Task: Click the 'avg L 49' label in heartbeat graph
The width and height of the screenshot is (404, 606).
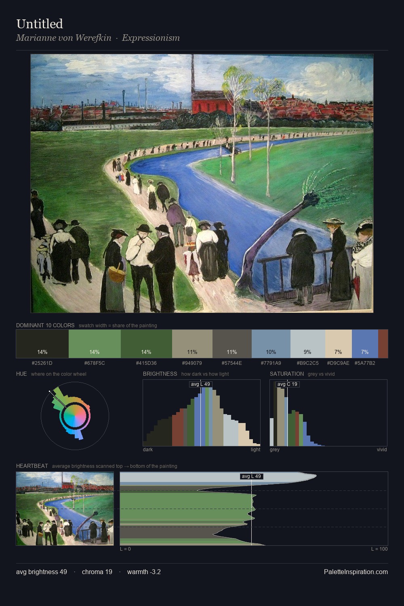Action: [252, 476]
